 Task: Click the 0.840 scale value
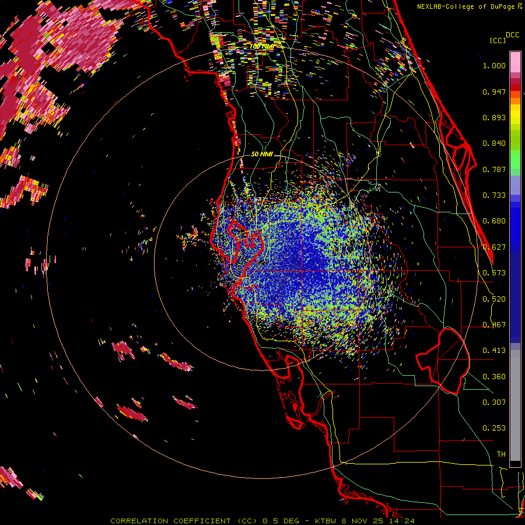click(x=494, y=143)
